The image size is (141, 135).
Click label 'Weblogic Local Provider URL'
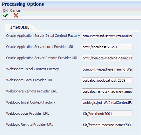tap(28, 113)
